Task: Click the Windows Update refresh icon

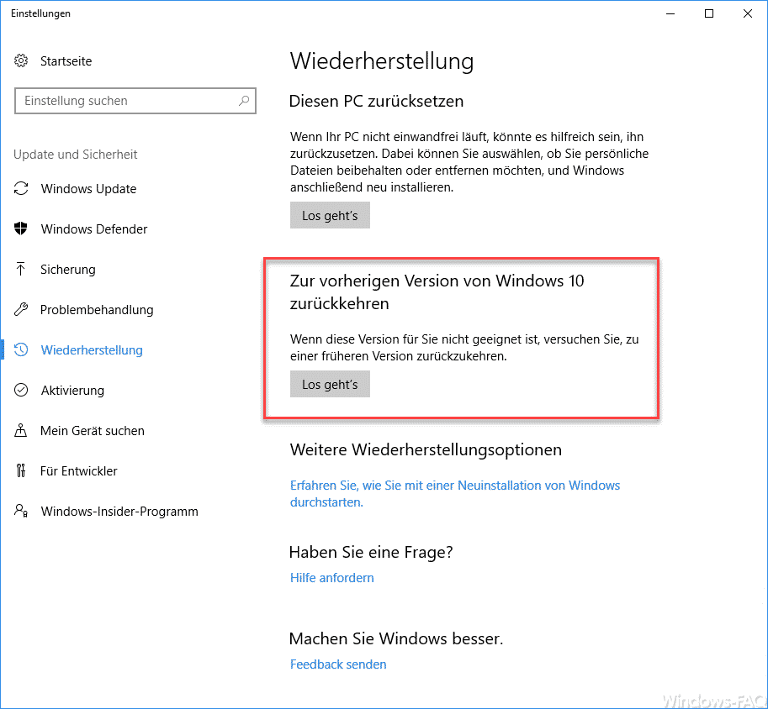Action: [x=21, y=189]
